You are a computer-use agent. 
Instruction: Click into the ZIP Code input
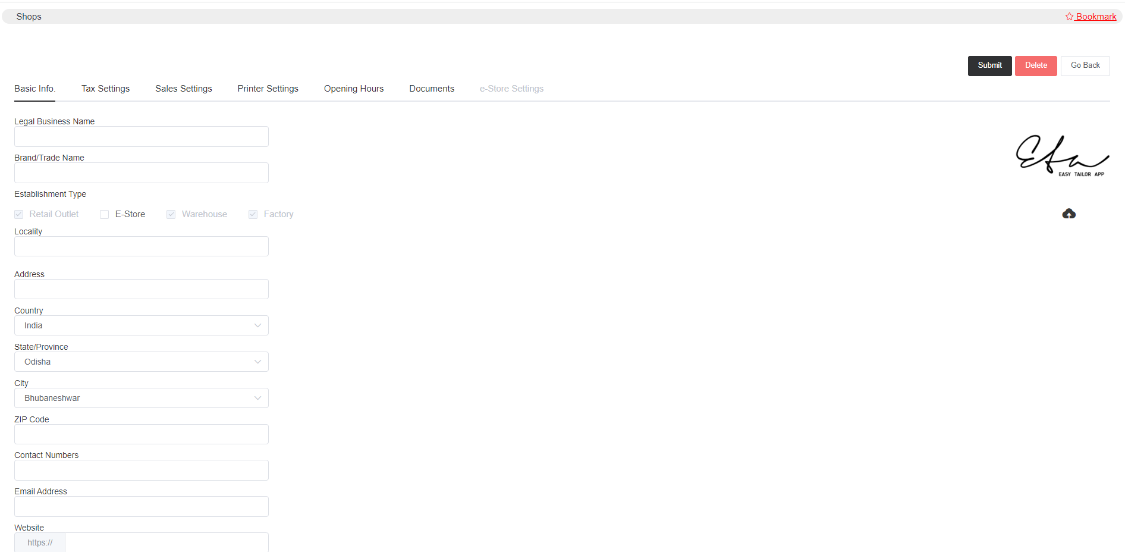[x=141, y=434]
